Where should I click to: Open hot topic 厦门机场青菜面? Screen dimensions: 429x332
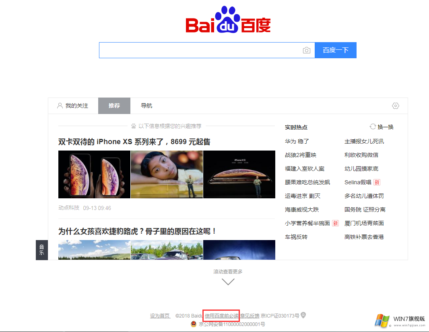pyautogui.click(x=364, y=223)
